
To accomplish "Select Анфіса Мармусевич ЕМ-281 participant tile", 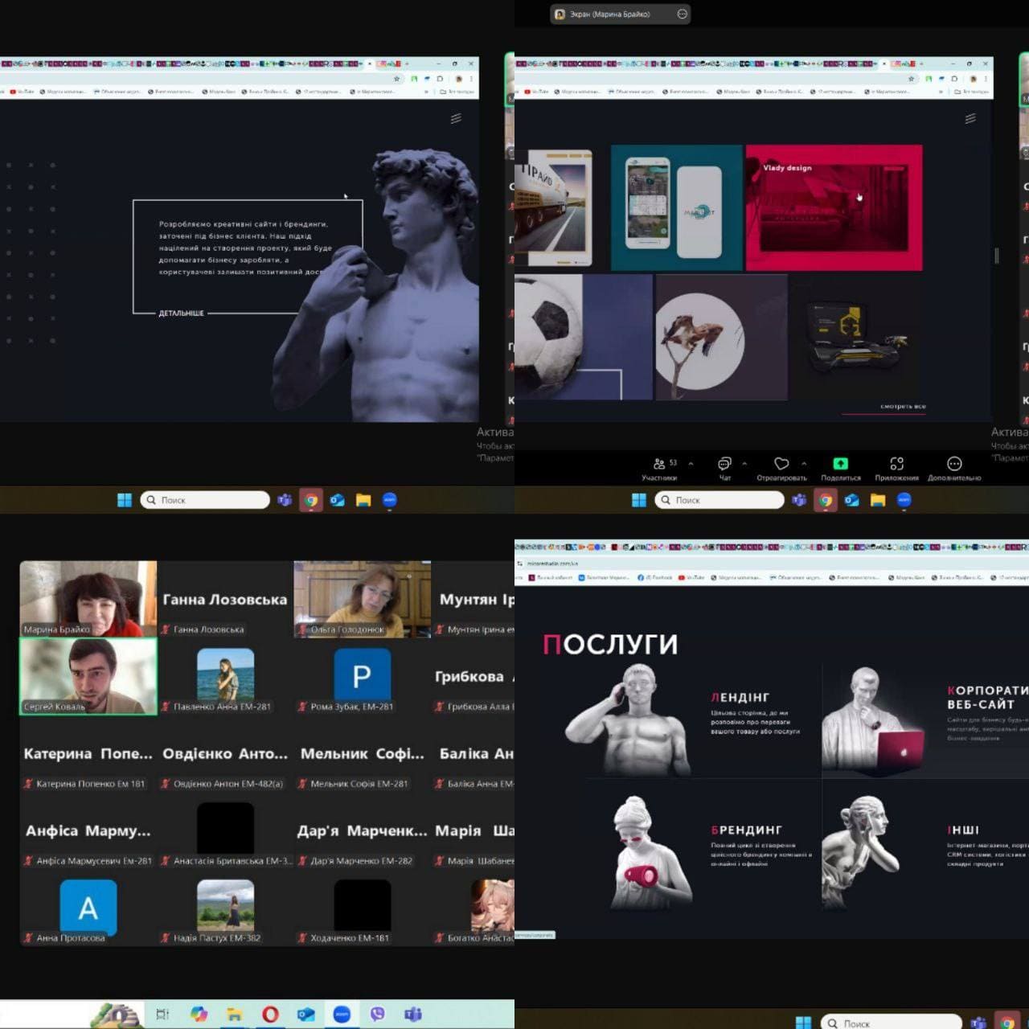I will pyautogui.click(x=88, y=830).
